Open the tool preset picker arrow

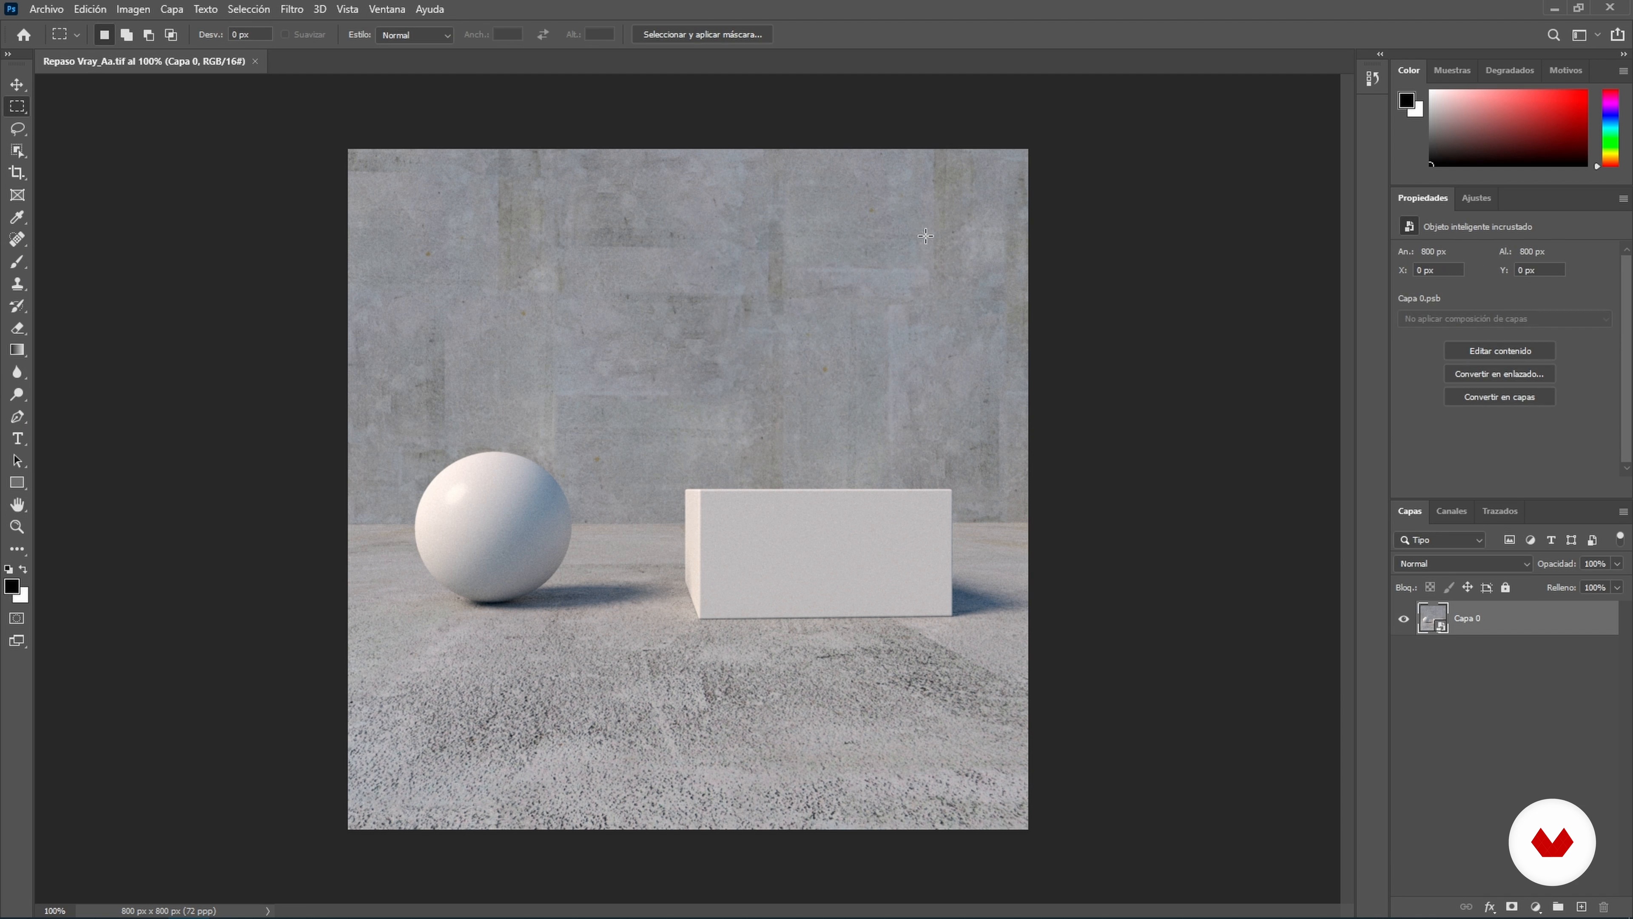coord(77,35)
